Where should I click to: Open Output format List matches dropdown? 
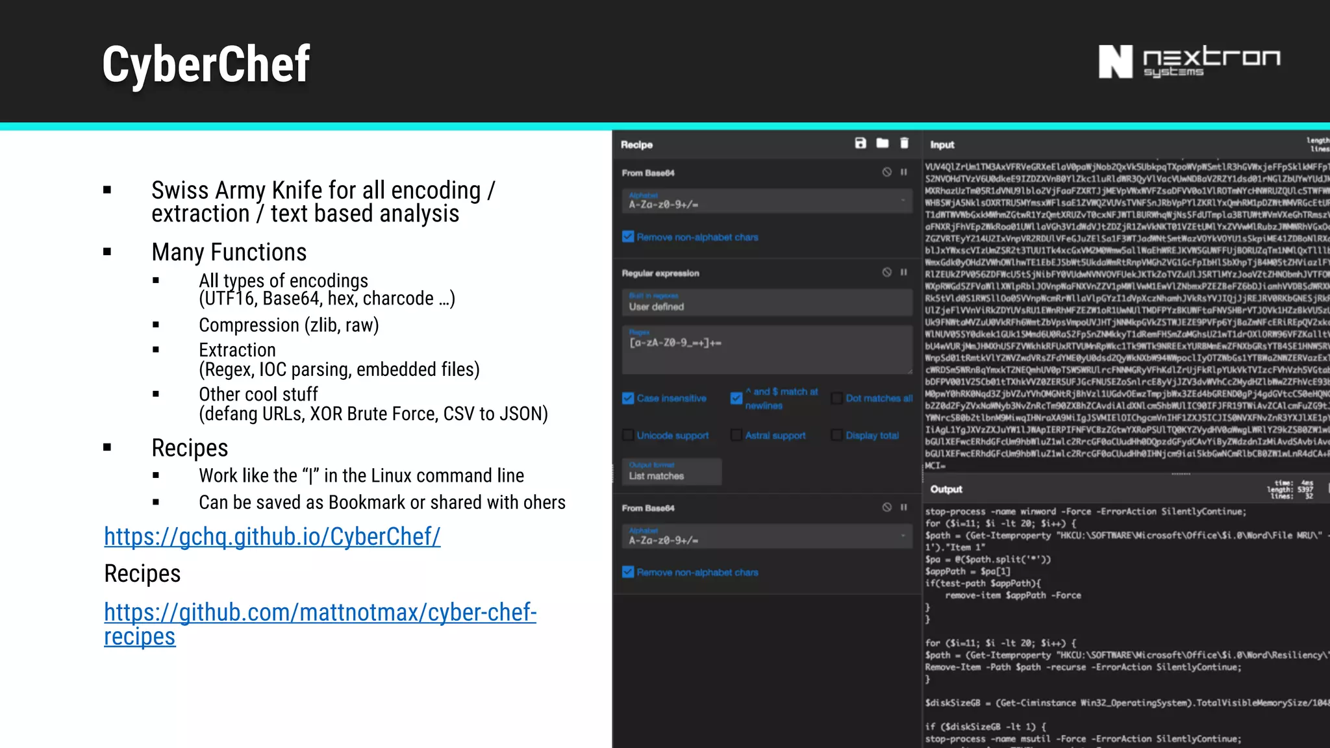coord(671,471)
